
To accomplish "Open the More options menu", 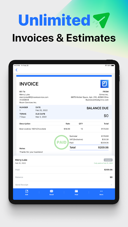I will tap(101, 193).
